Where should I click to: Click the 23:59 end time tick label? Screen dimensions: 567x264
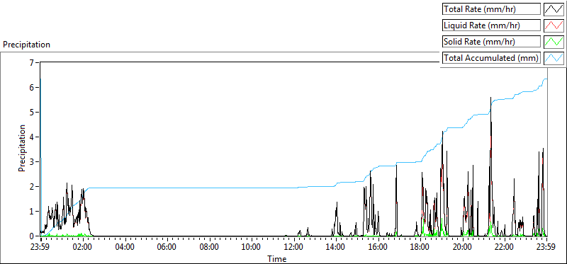click(x=546, y=248)
